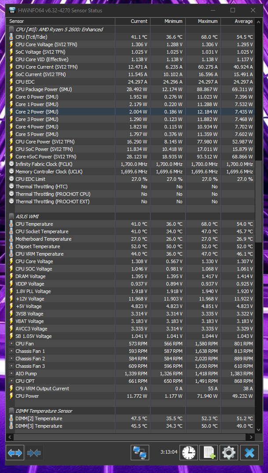The width and height of the screenshot is (268, 473).
Task: Click the thermometer icon beside Chipset Temperature
Action: click(x=11, y=246)
